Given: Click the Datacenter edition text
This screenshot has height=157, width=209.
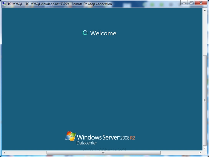Looking at the screenshot, I should click(x=87, y=143).
